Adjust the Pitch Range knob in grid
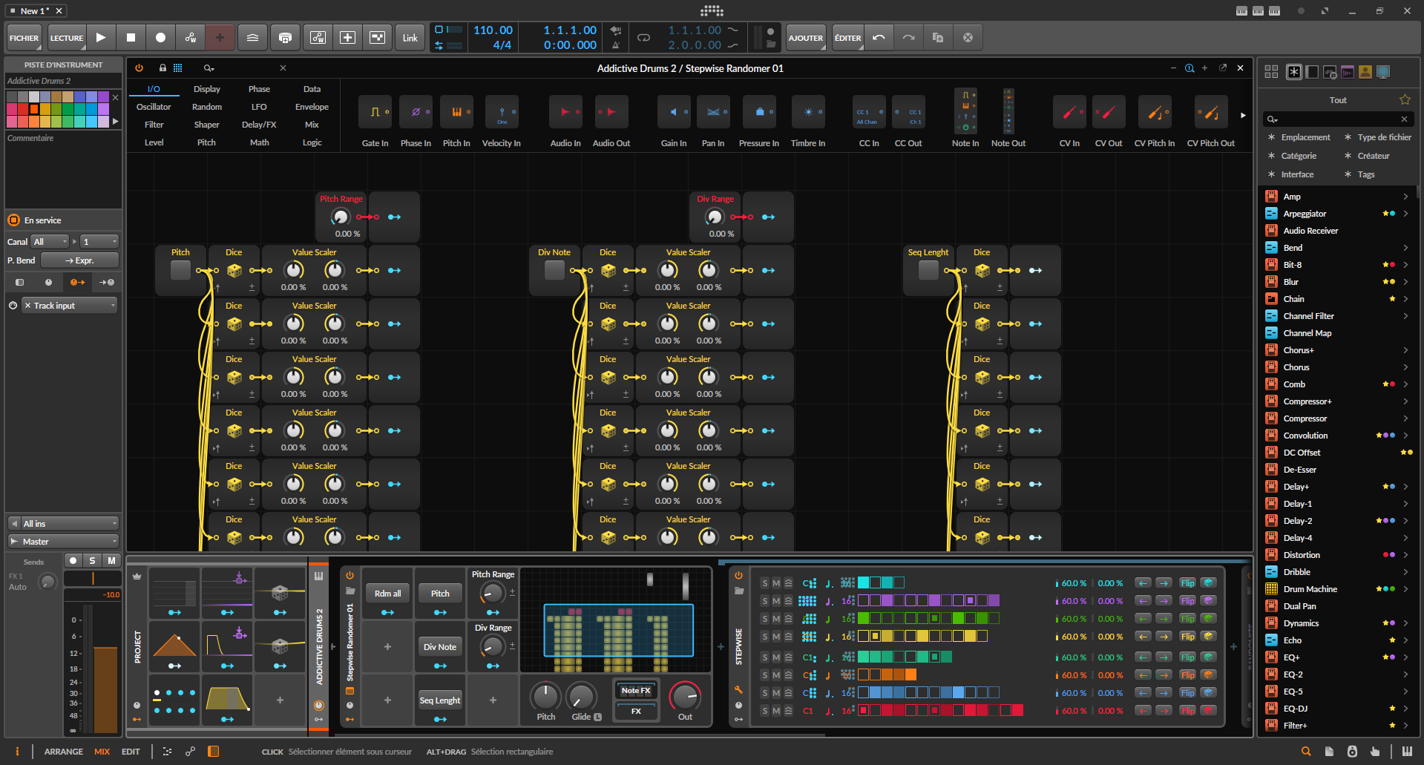This screenshot has height=765, width=1424. 340,217
